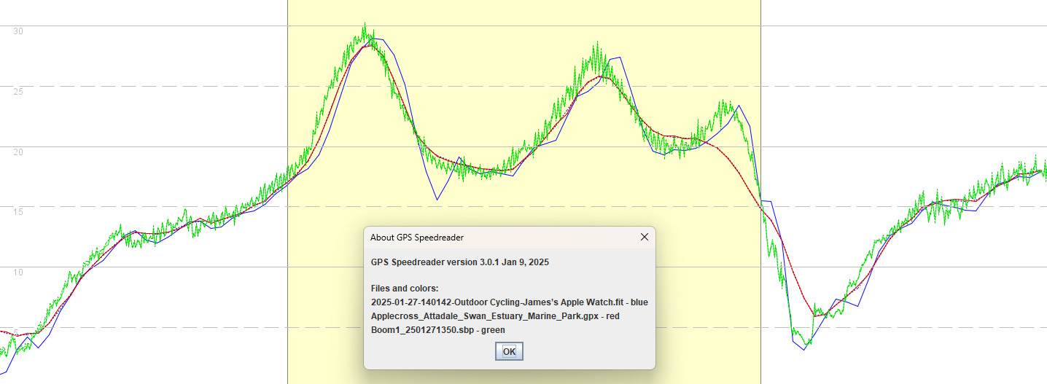Click the 30 label on the speed axis
Image resolution: width=1047 pixels, height=384 pixels.
(x=17, y=31)
